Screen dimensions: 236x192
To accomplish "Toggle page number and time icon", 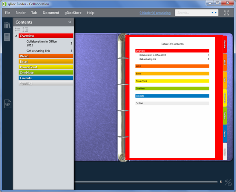I will (228, 182).
